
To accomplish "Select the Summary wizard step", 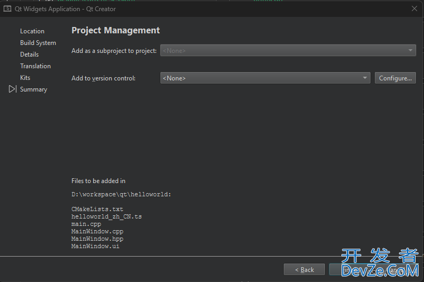I will point(33,89).
